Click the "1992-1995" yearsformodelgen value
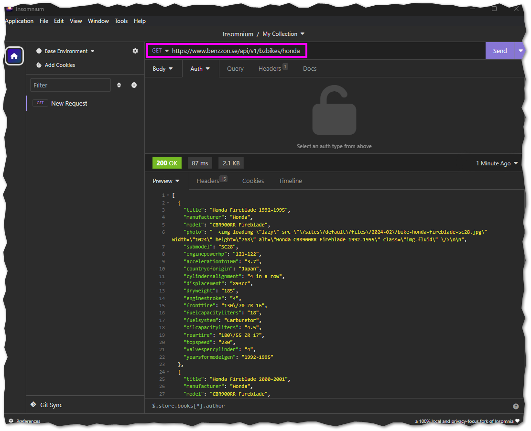The width and height of the screenshot is (531, 431). click(x=257, y=357)
